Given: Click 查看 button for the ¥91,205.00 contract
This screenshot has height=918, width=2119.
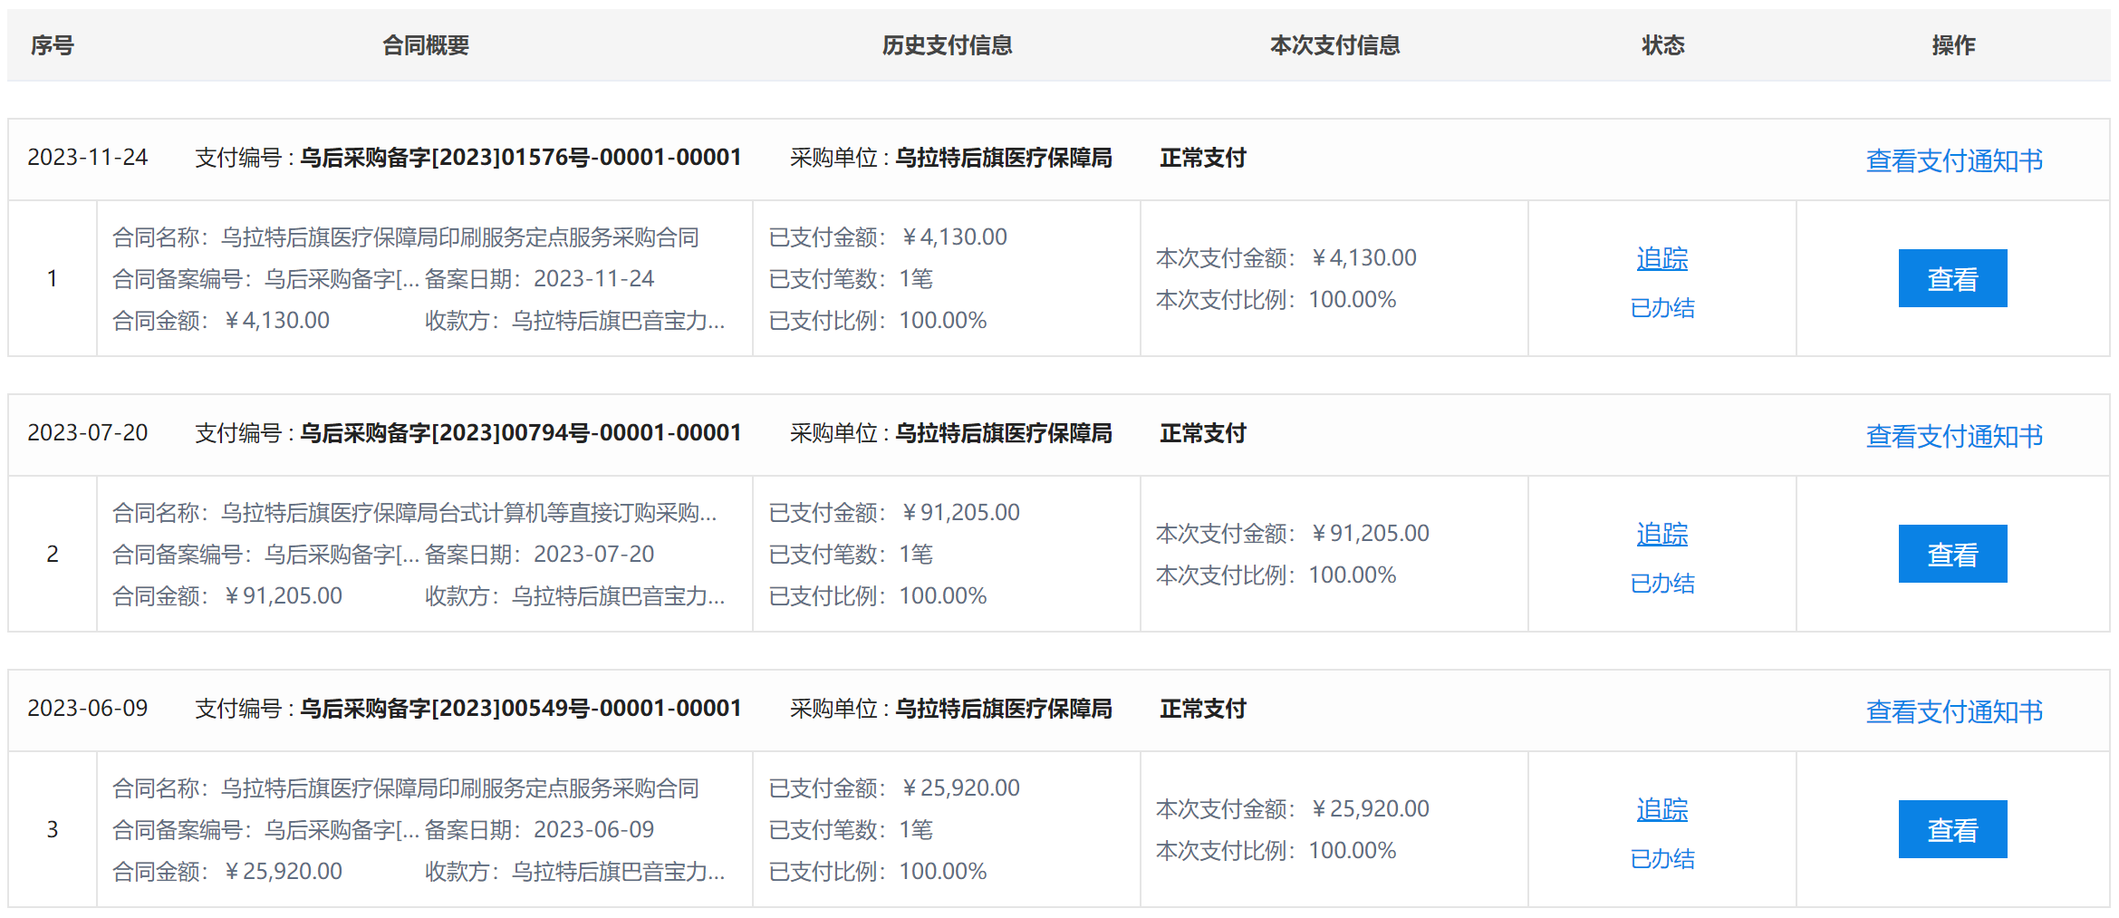Looking at the screenshot, I should click(1952, 554).
